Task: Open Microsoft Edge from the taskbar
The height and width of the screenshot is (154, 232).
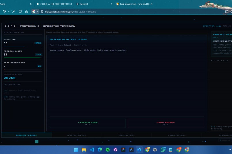Action: (100, 150)
